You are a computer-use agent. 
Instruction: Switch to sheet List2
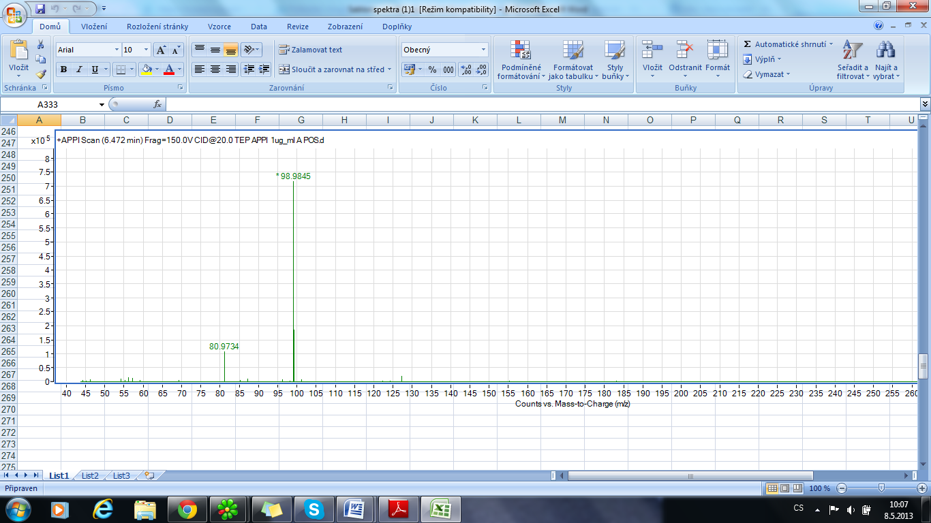90,475
